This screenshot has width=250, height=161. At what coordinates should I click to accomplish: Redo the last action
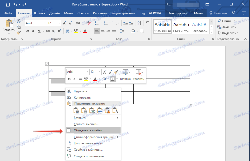24,4
